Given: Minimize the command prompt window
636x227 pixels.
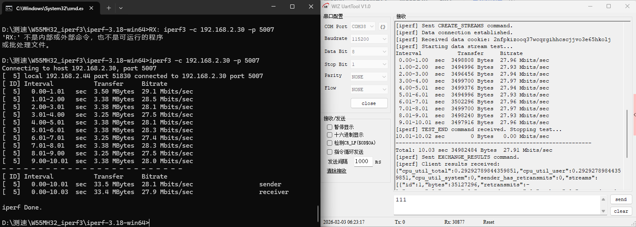Looking at the screenshot, I should pos(274,7).
